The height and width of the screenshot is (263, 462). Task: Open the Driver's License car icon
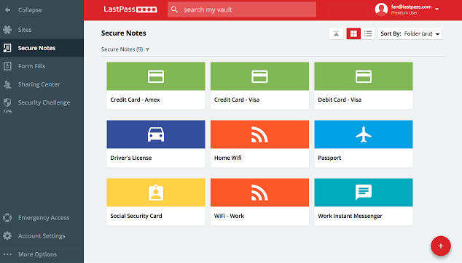(156, 134)
